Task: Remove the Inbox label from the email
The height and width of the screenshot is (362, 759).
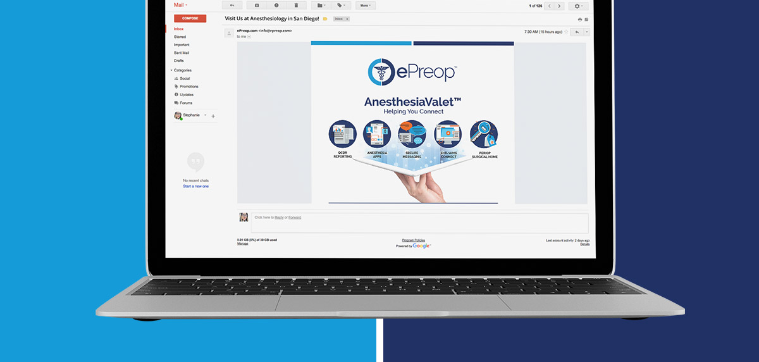Action: click(x=347, y=19)
